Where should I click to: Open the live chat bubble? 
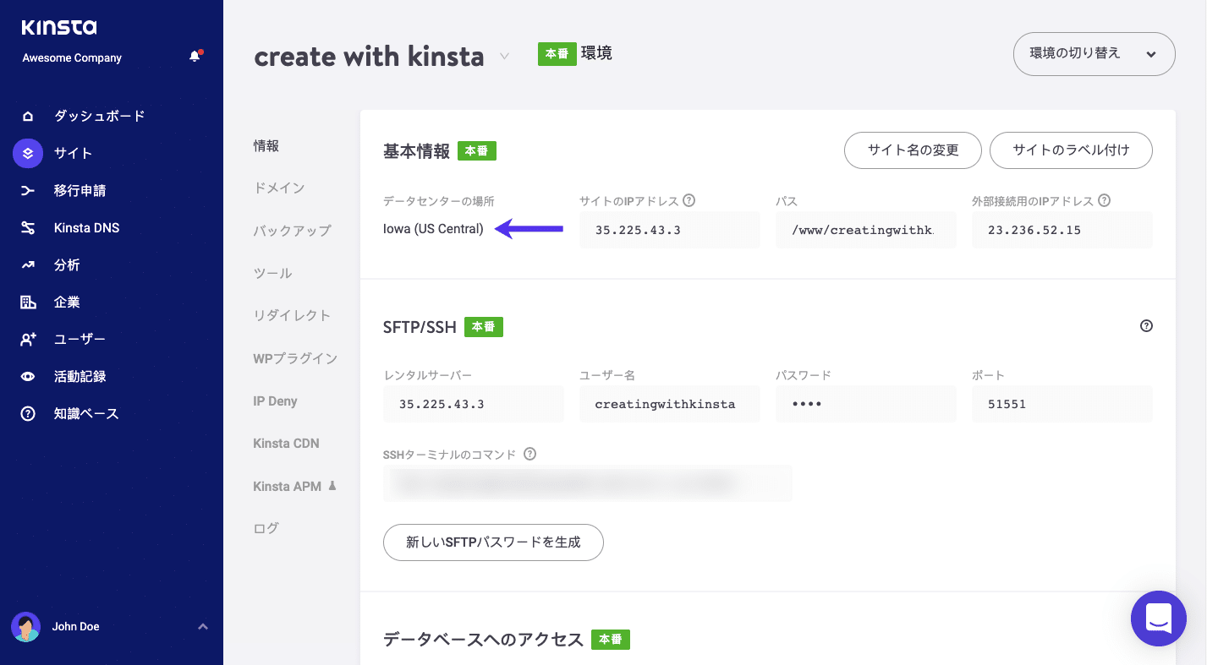pos(1158,618)
